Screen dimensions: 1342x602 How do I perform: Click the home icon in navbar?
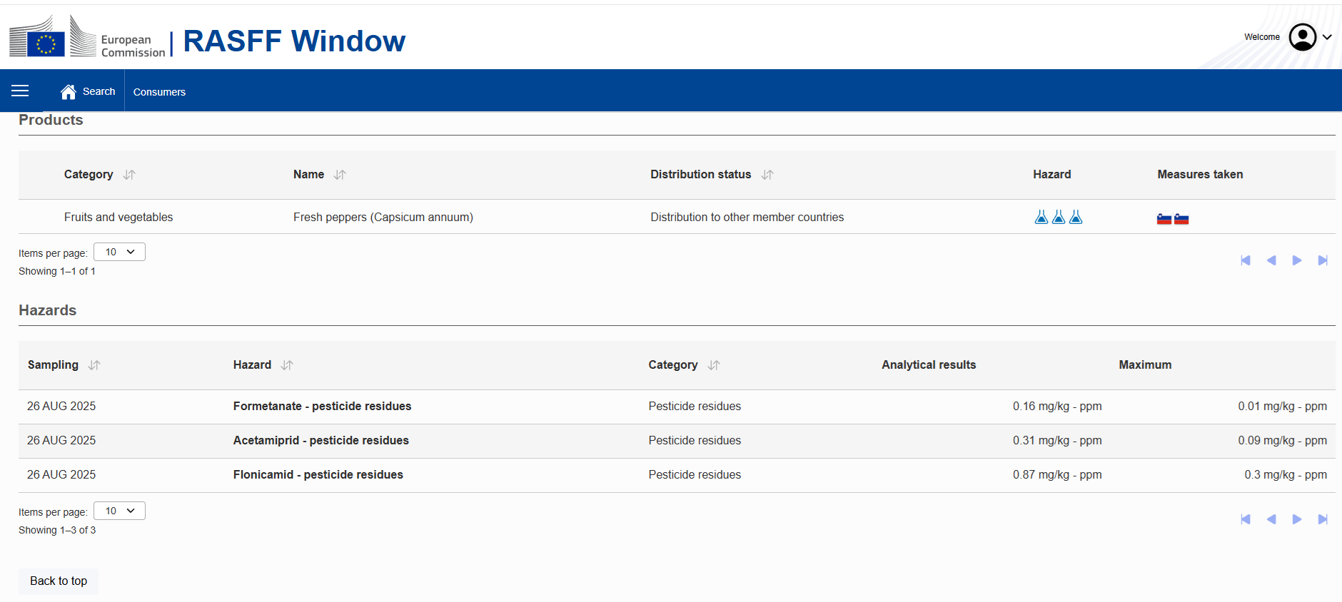(x=68, y=92)
